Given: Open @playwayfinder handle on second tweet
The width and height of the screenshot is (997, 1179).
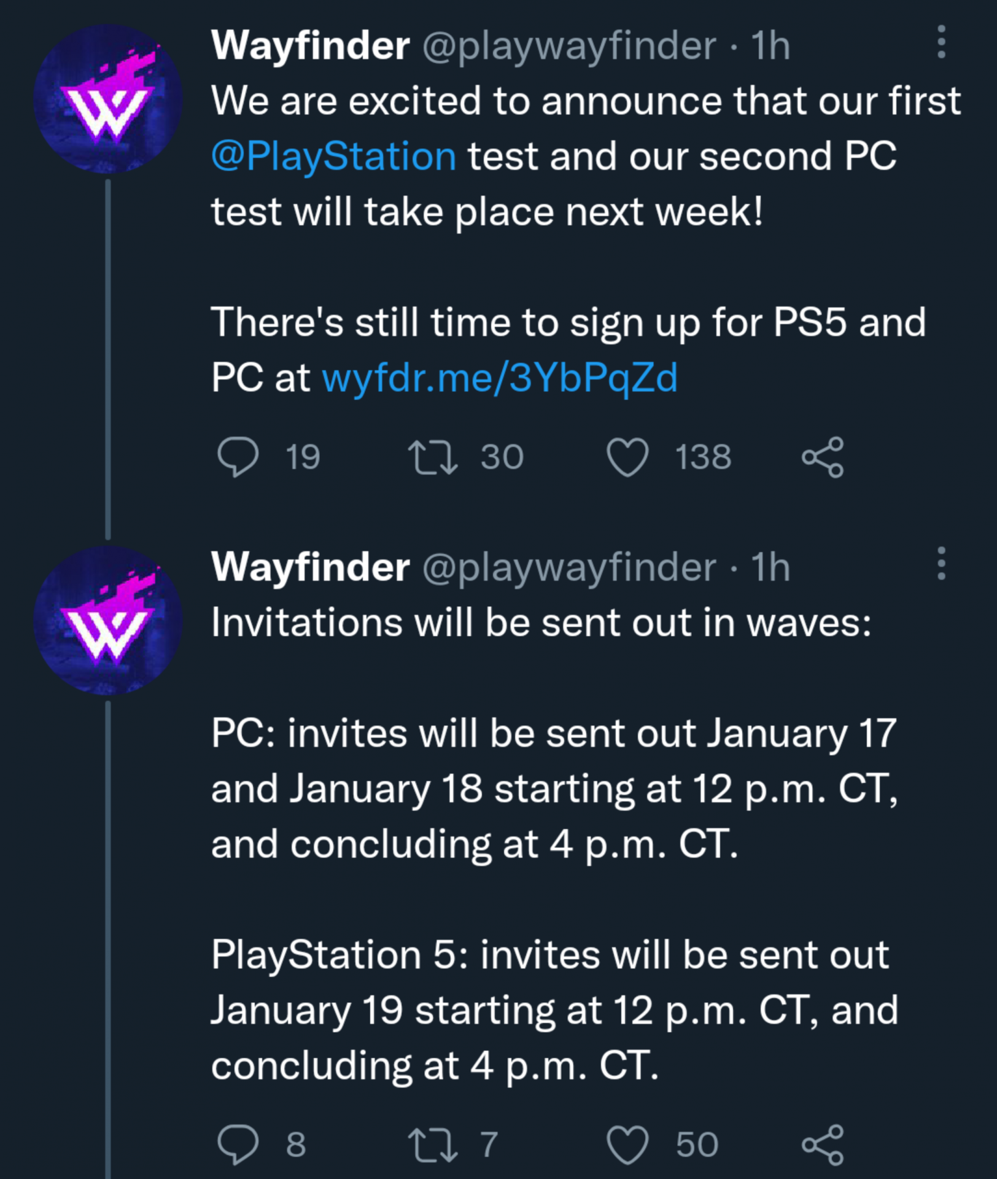Looking at the screenshot, I should pyautogui.click(x=569, y=567).
